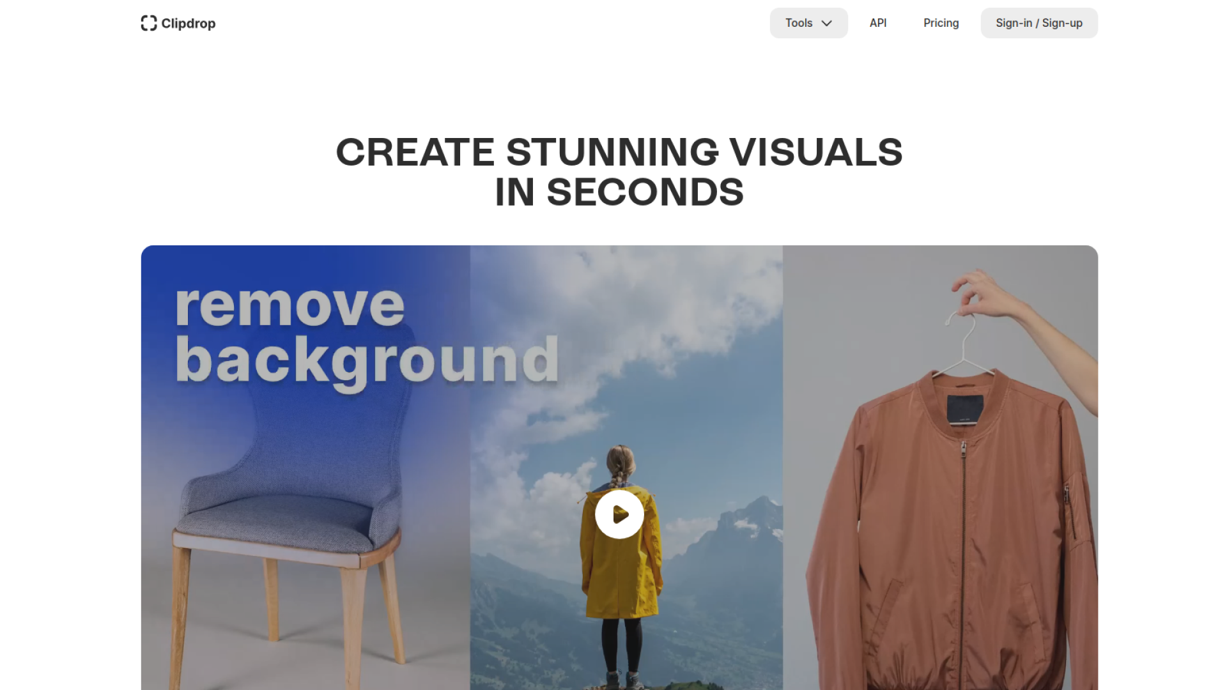The image size is (1227, 690).
Task: Open the Pricing page
Action: (941, 23)
